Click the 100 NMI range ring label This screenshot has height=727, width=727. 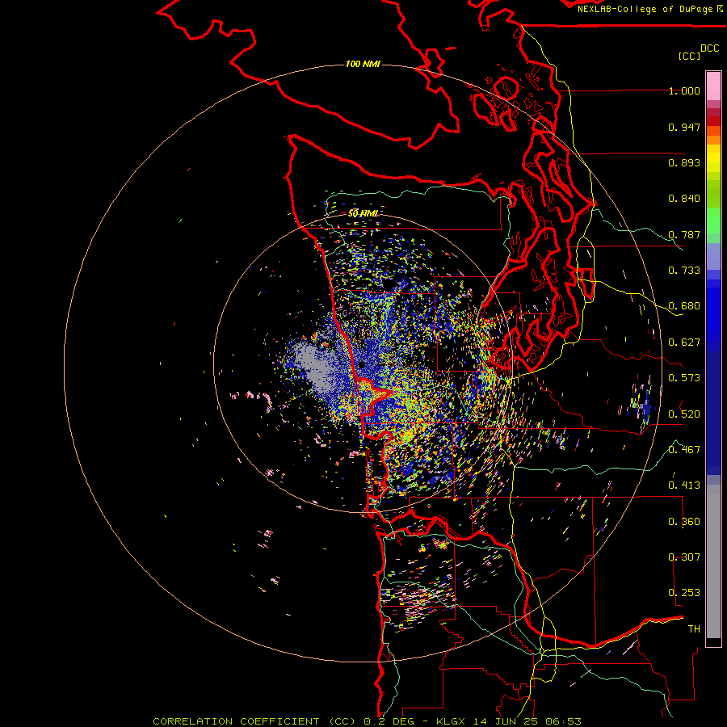(363, 64)
